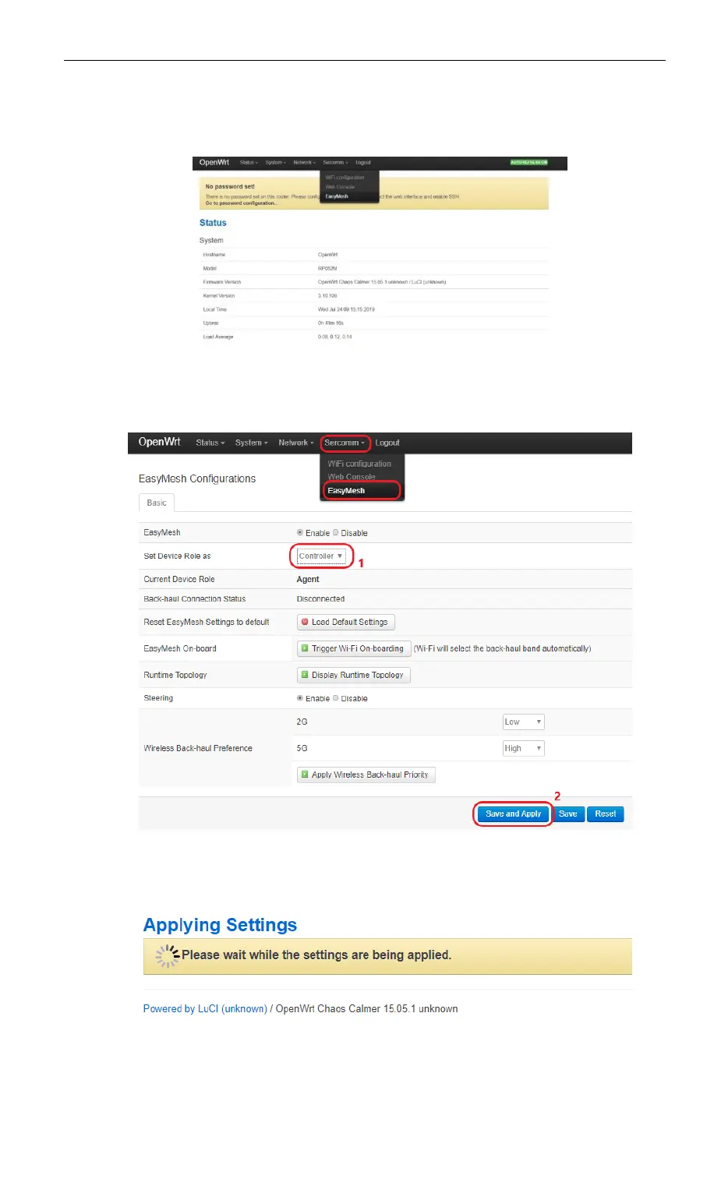Click the Trigger Wi-Fi On-boarding button

[354, 648]
